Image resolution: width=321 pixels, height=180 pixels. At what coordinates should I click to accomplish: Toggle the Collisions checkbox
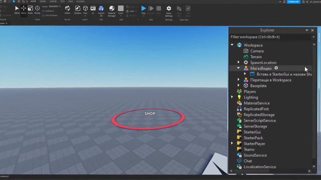[x=43, y=11]
